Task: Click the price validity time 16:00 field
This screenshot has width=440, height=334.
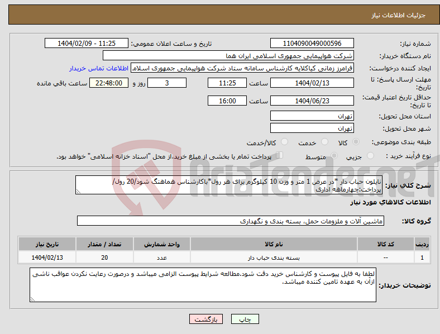Action: tap(227, 101)
